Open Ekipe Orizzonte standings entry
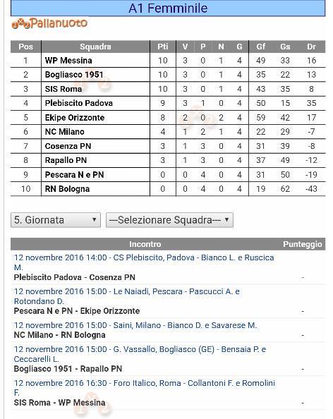 point(75,118)
